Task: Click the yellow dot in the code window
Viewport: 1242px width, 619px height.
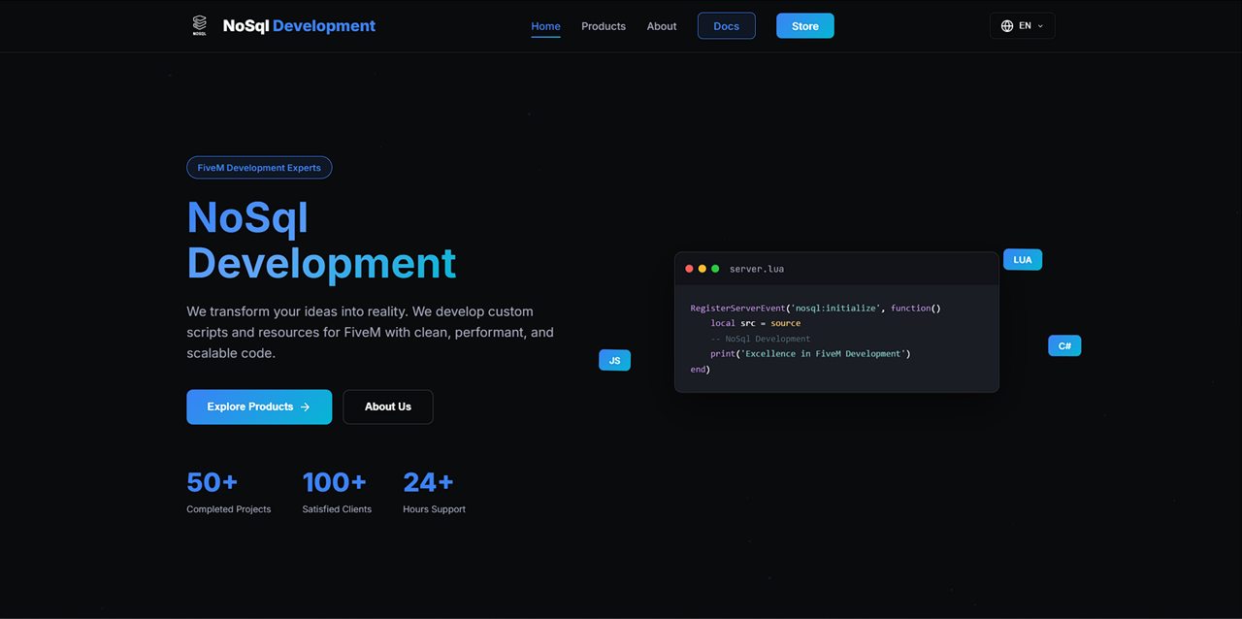Action: (x=703, y=269)
